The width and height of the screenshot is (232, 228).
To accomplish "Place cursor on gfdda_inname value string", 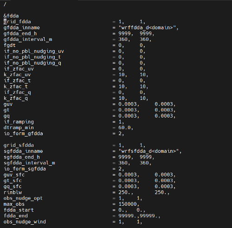I will pyautogui.click(x=148, y=27).
